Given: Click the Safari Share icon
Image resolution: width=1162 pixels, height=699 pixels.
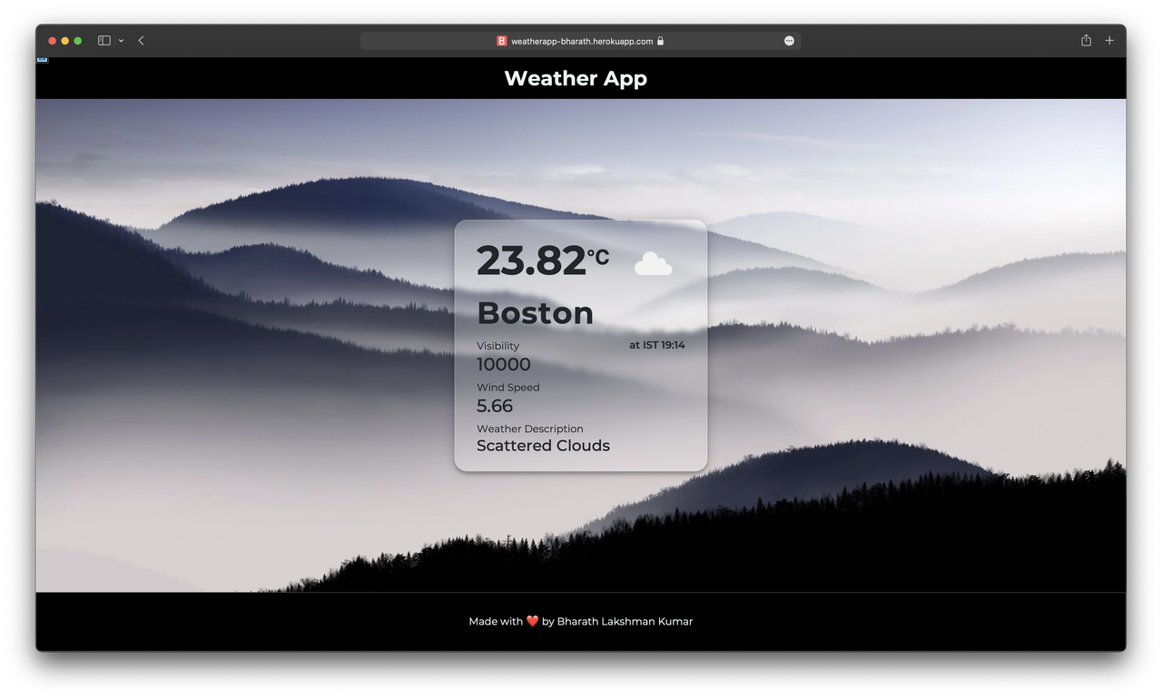Looking at the screenshot, I should [x=1085, y=40].
